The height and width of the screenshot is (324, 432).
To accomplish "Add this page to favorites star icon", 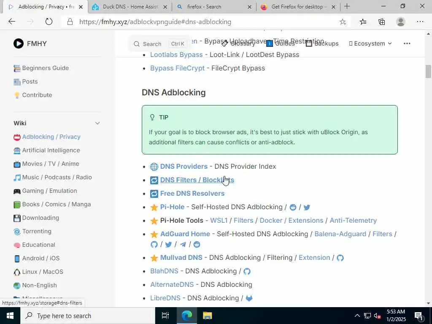I will coord(343,22).
